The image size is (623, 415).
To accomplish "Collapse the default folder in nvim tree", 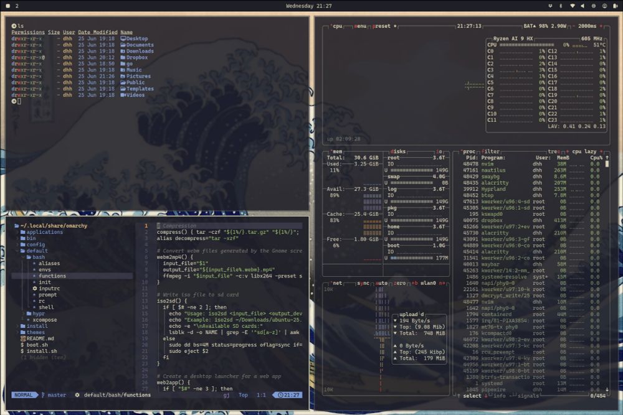I will point(34,251).
